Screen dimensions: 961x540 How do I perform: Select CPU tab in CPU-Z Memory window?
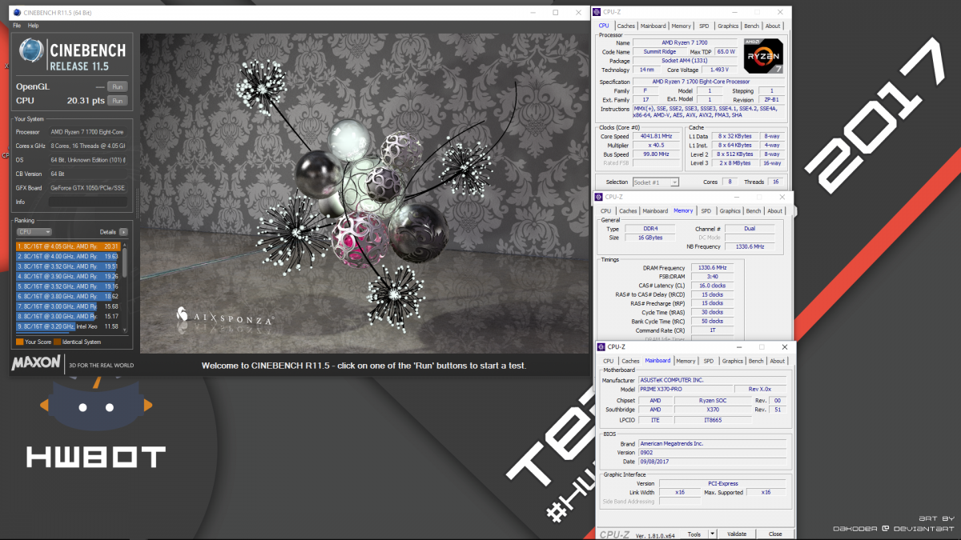pos(606,211)
